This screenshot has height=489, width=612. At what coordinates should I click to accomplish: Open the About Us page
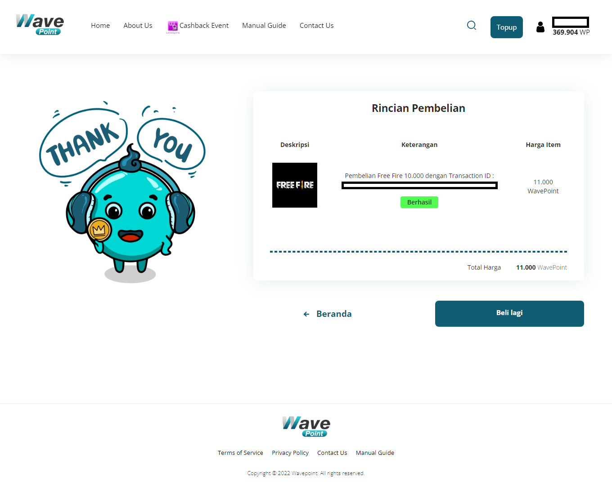[138, 26]
